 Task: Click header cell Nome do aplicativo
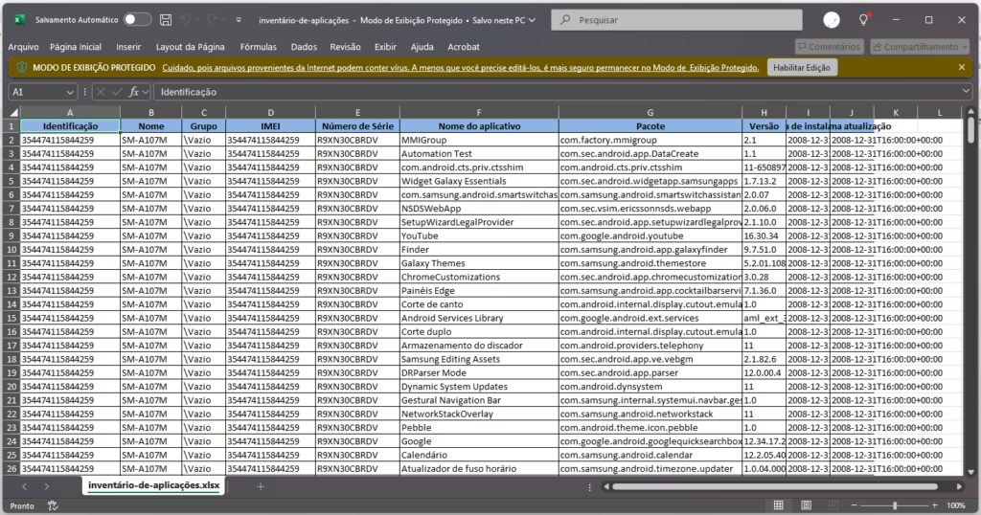(x=479, y=126)
